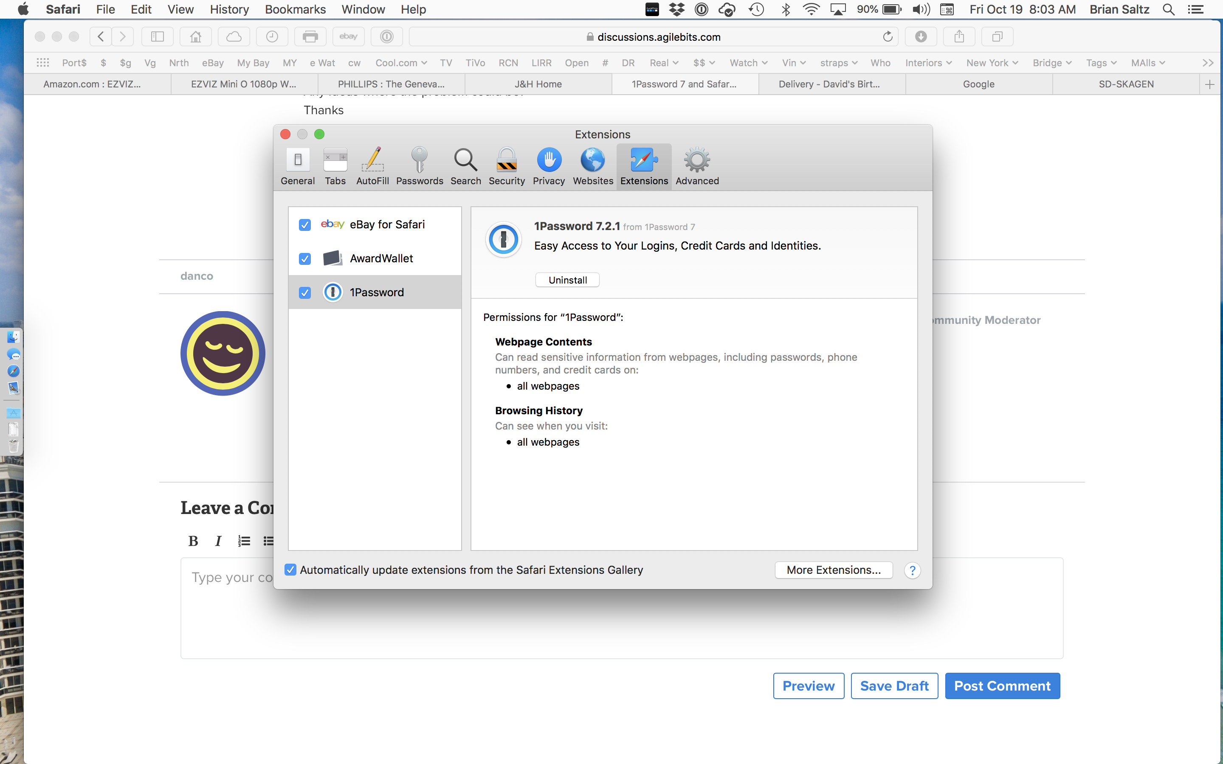
Task: Select the 1Password extension entry
Action: pyautogui.click(x=376, y=292)
